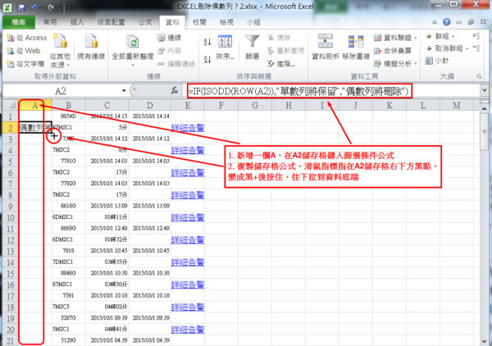Open the detail alarm link in row 6
Viewport: 492px width, 346px height.
point(188,172)
